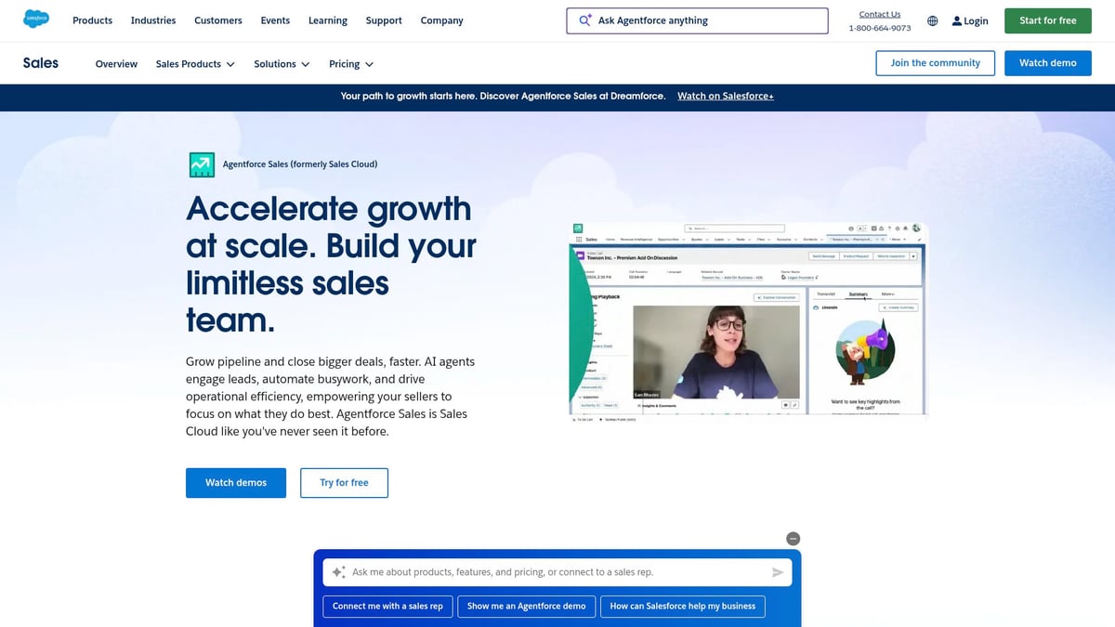Click the Start for free button
The image size is (1115, 627).
click(x=1047, y=20)
